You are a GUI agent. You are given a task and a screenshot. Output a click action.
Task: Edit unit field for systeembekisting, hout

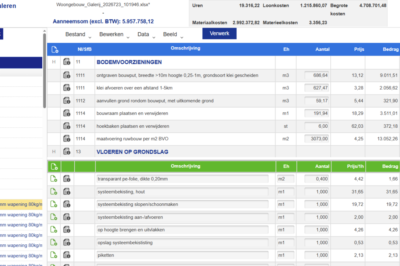(285, 192)
